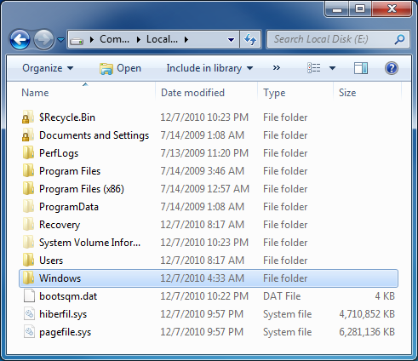This screenshot has width=418, height=361.
Task: Click the 4 KB size of bootsqm.dat
Action: pos(385,296)
